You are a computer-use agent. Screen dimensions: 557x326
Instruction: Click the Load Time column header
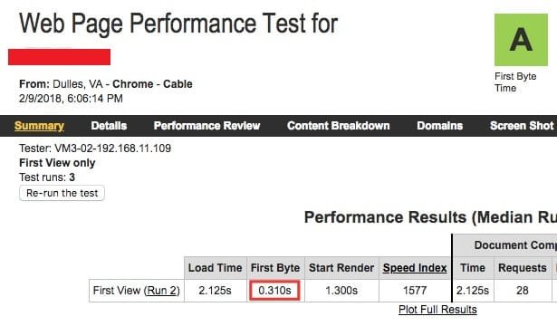(x=216, y=268)
